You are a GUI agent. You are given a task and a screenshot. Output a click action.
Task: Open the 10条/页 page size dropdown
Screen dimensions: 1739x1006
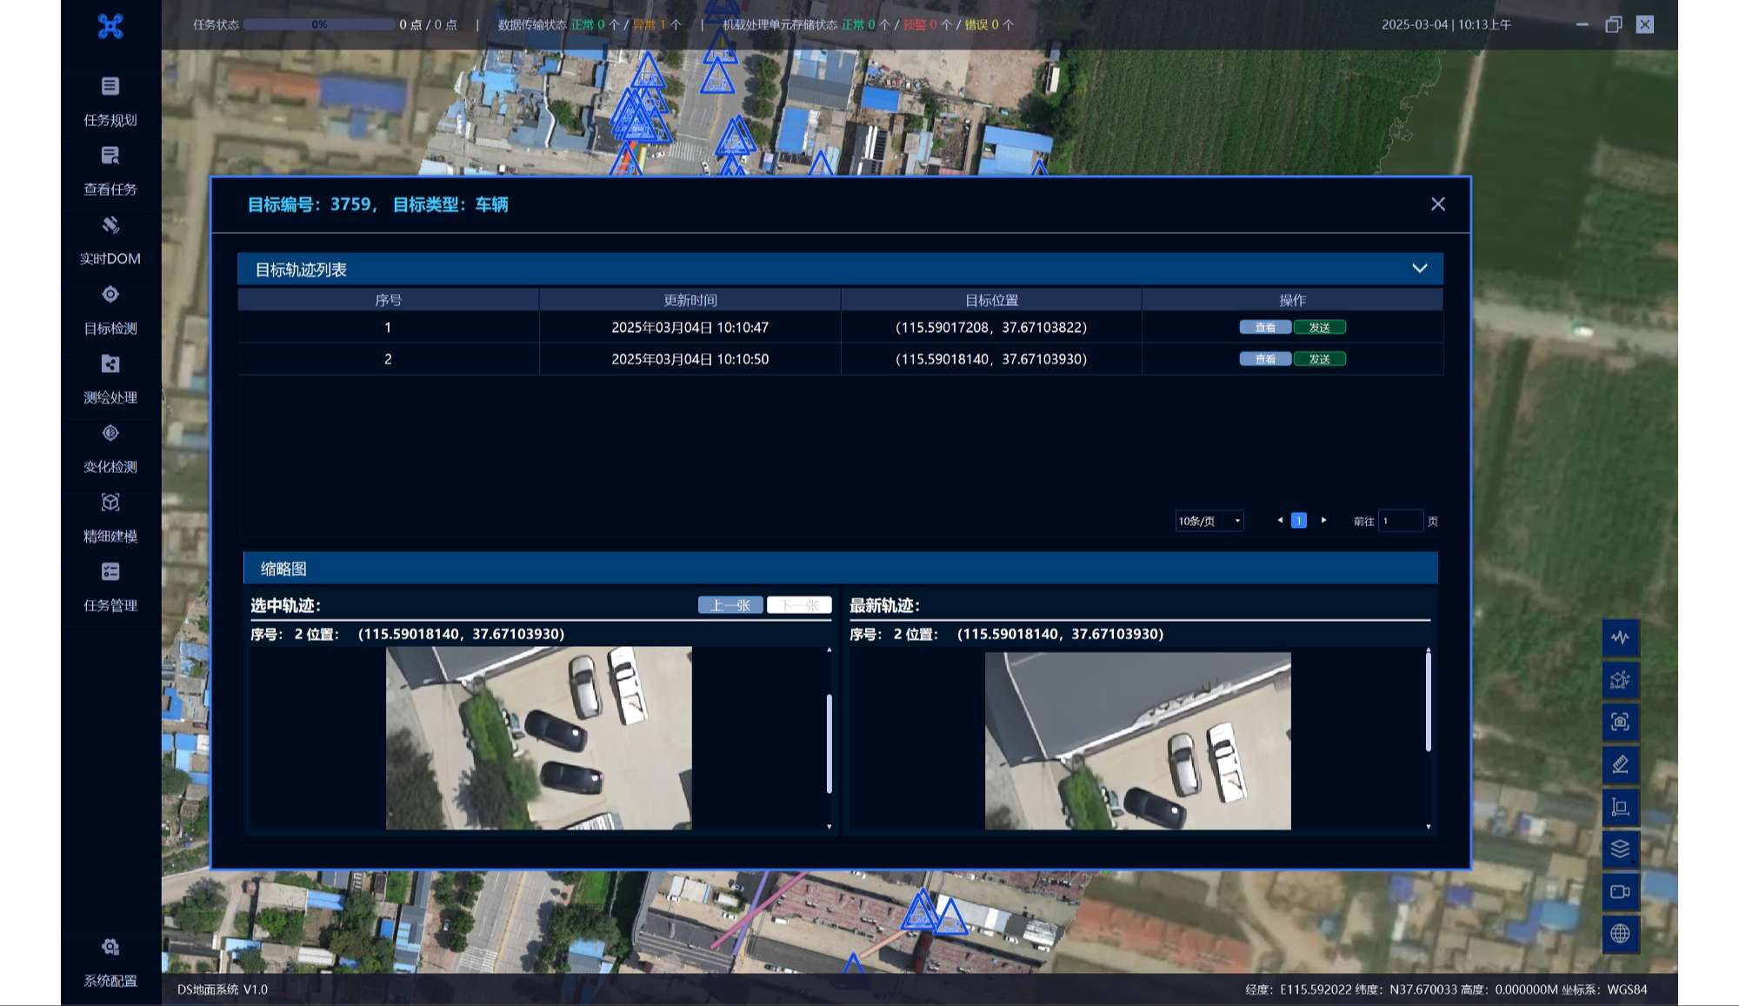pyautogui.click(x=1209, y=521)
